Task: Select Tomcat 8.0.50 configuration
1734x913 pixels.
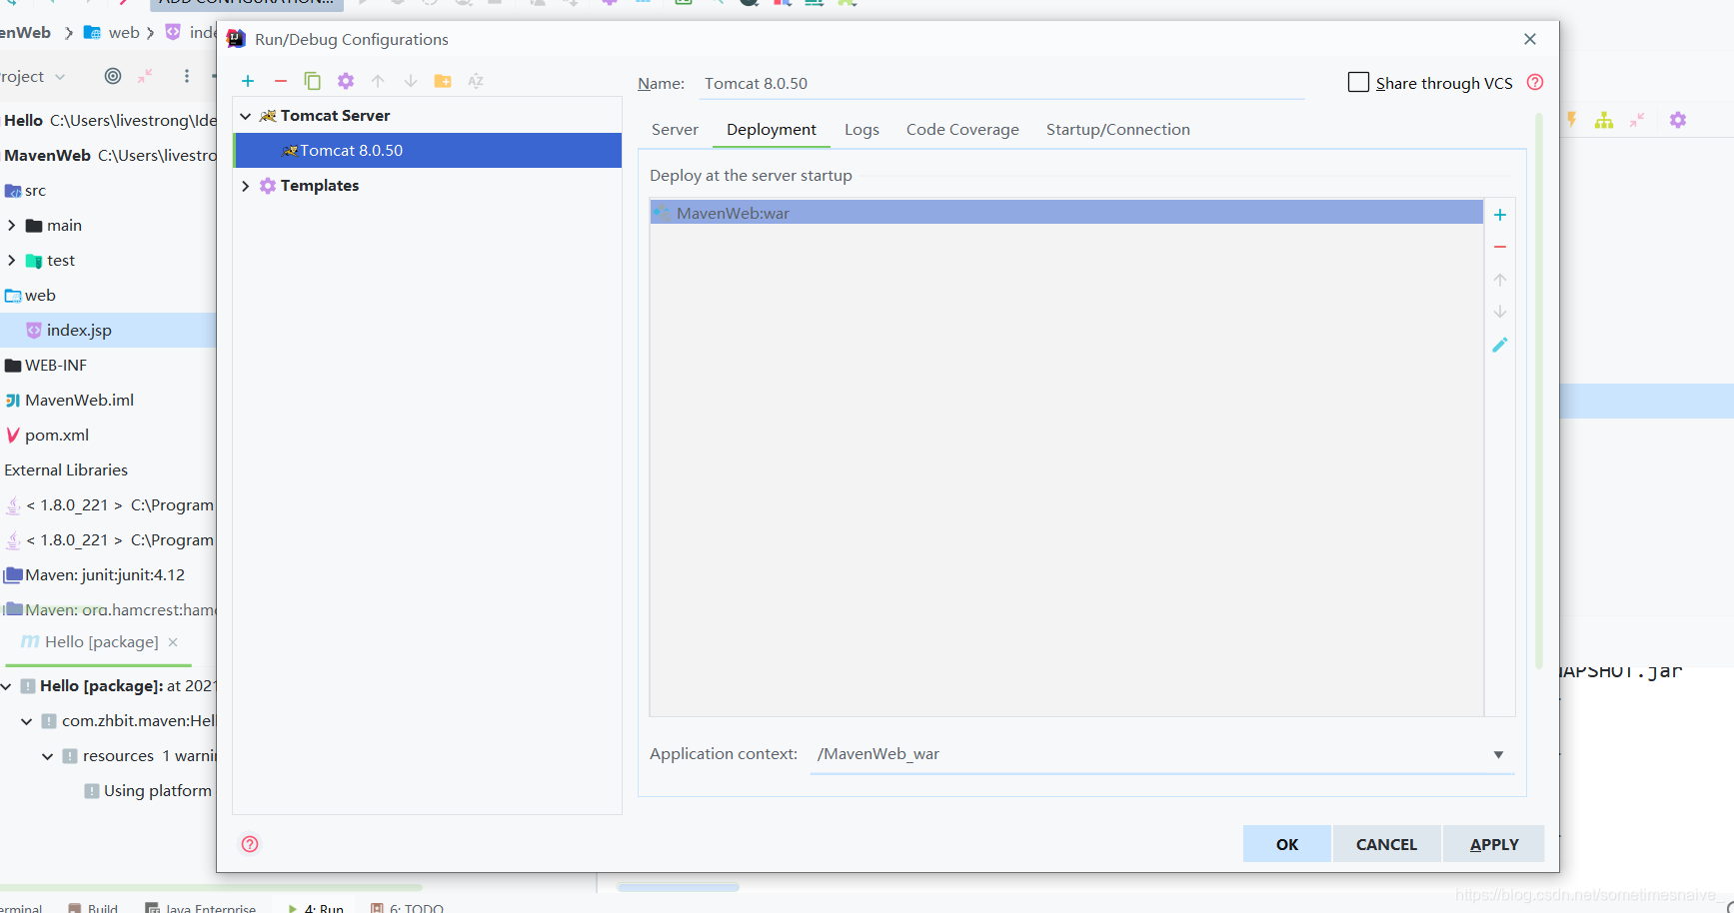Action: point(428,151)
